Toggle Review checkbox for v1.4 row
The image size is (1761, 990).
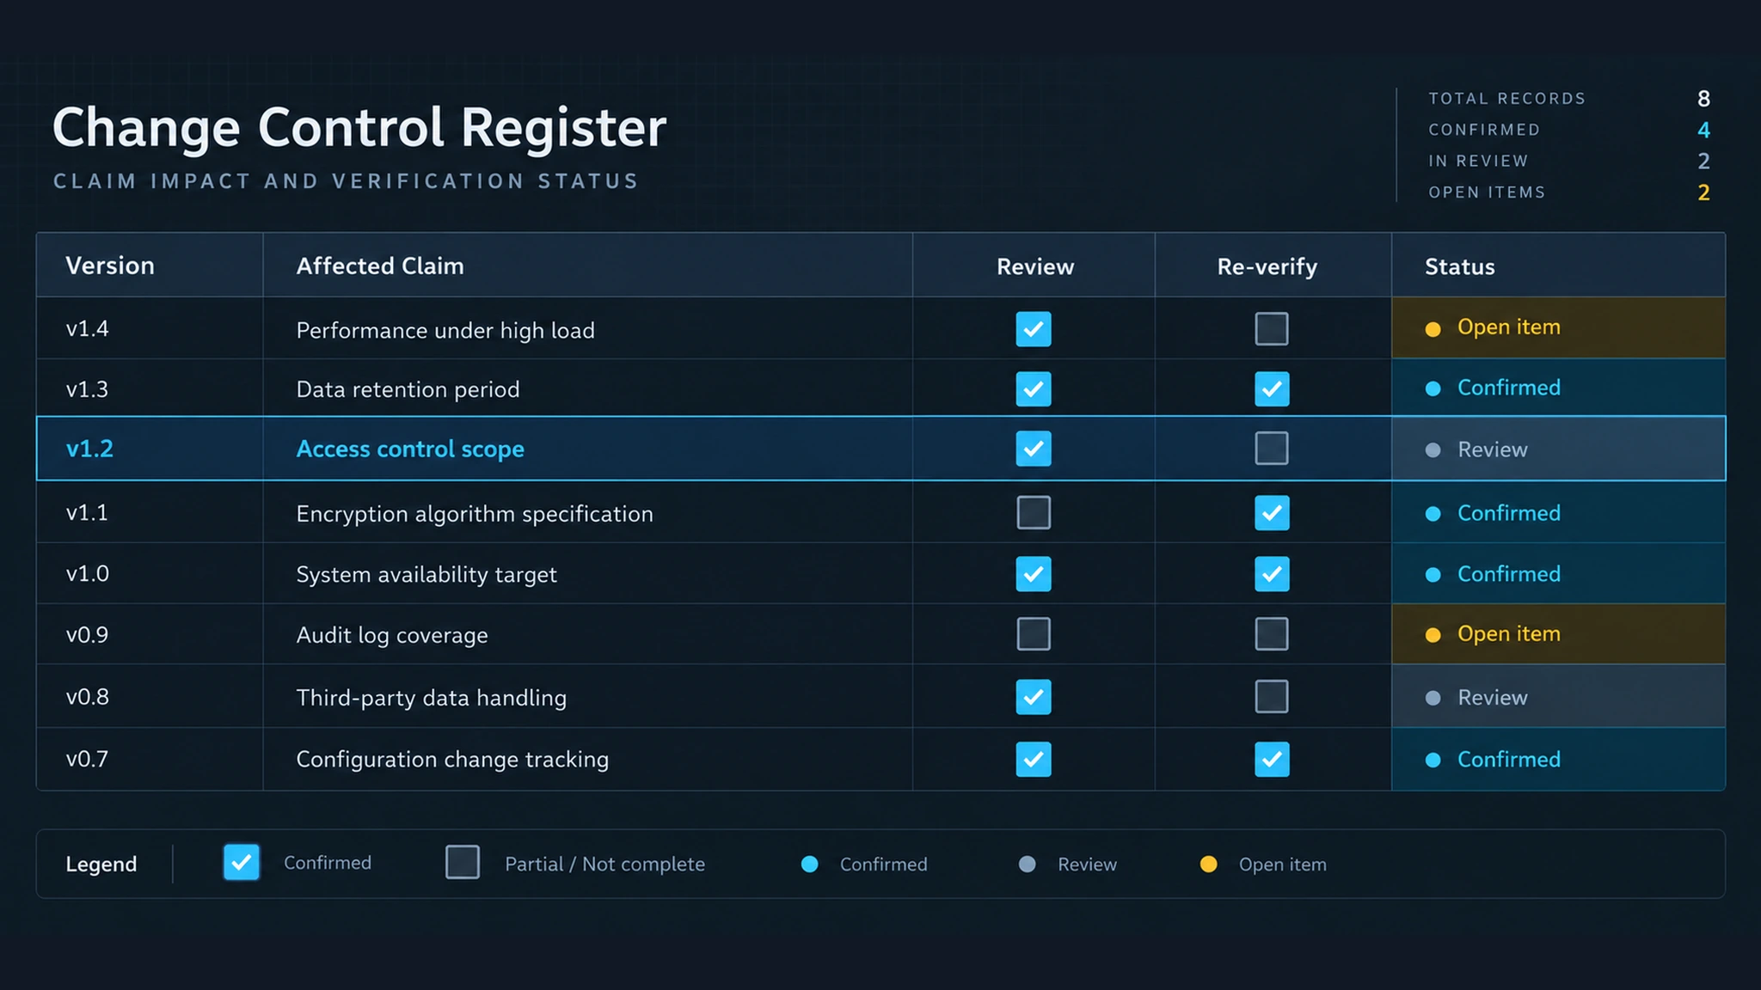point(1033,329)
